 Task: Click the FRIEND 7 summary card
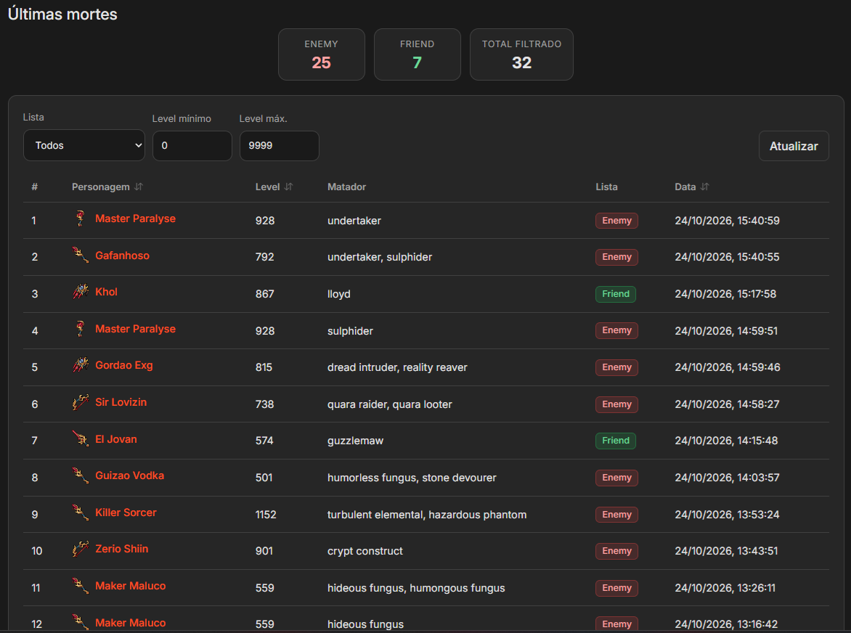pos(418,54)
